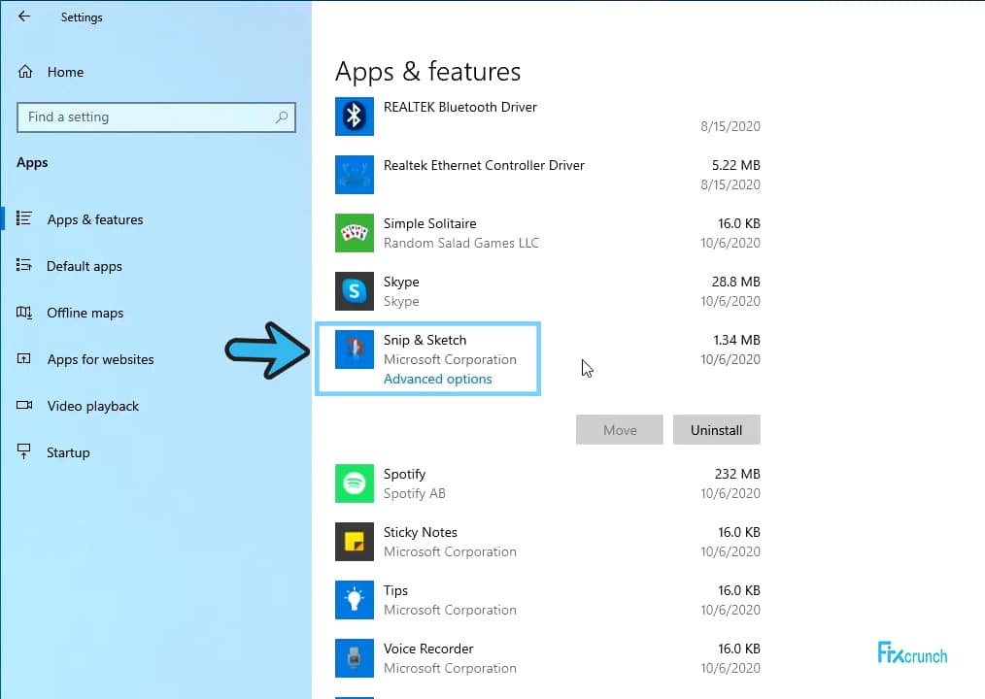Screen dimensions: 985x699
Task: Click the 28.8 MB size of Skype
Action: 735,282
